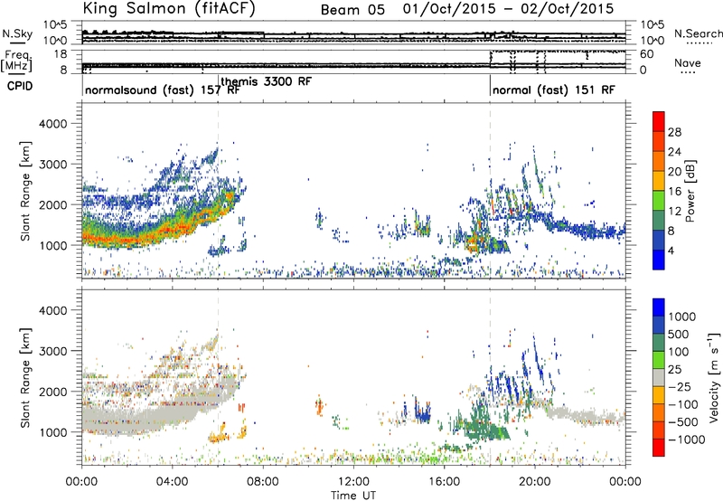Click the "60" Nave axis tick
Viewport: 723px width, 501px height.
pos(646,54)
